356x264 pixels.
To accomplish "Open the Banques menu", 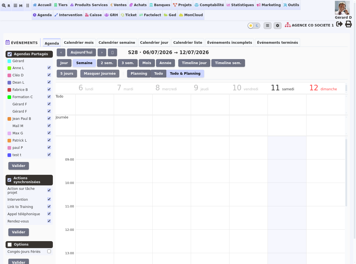I will click(160, 5).
